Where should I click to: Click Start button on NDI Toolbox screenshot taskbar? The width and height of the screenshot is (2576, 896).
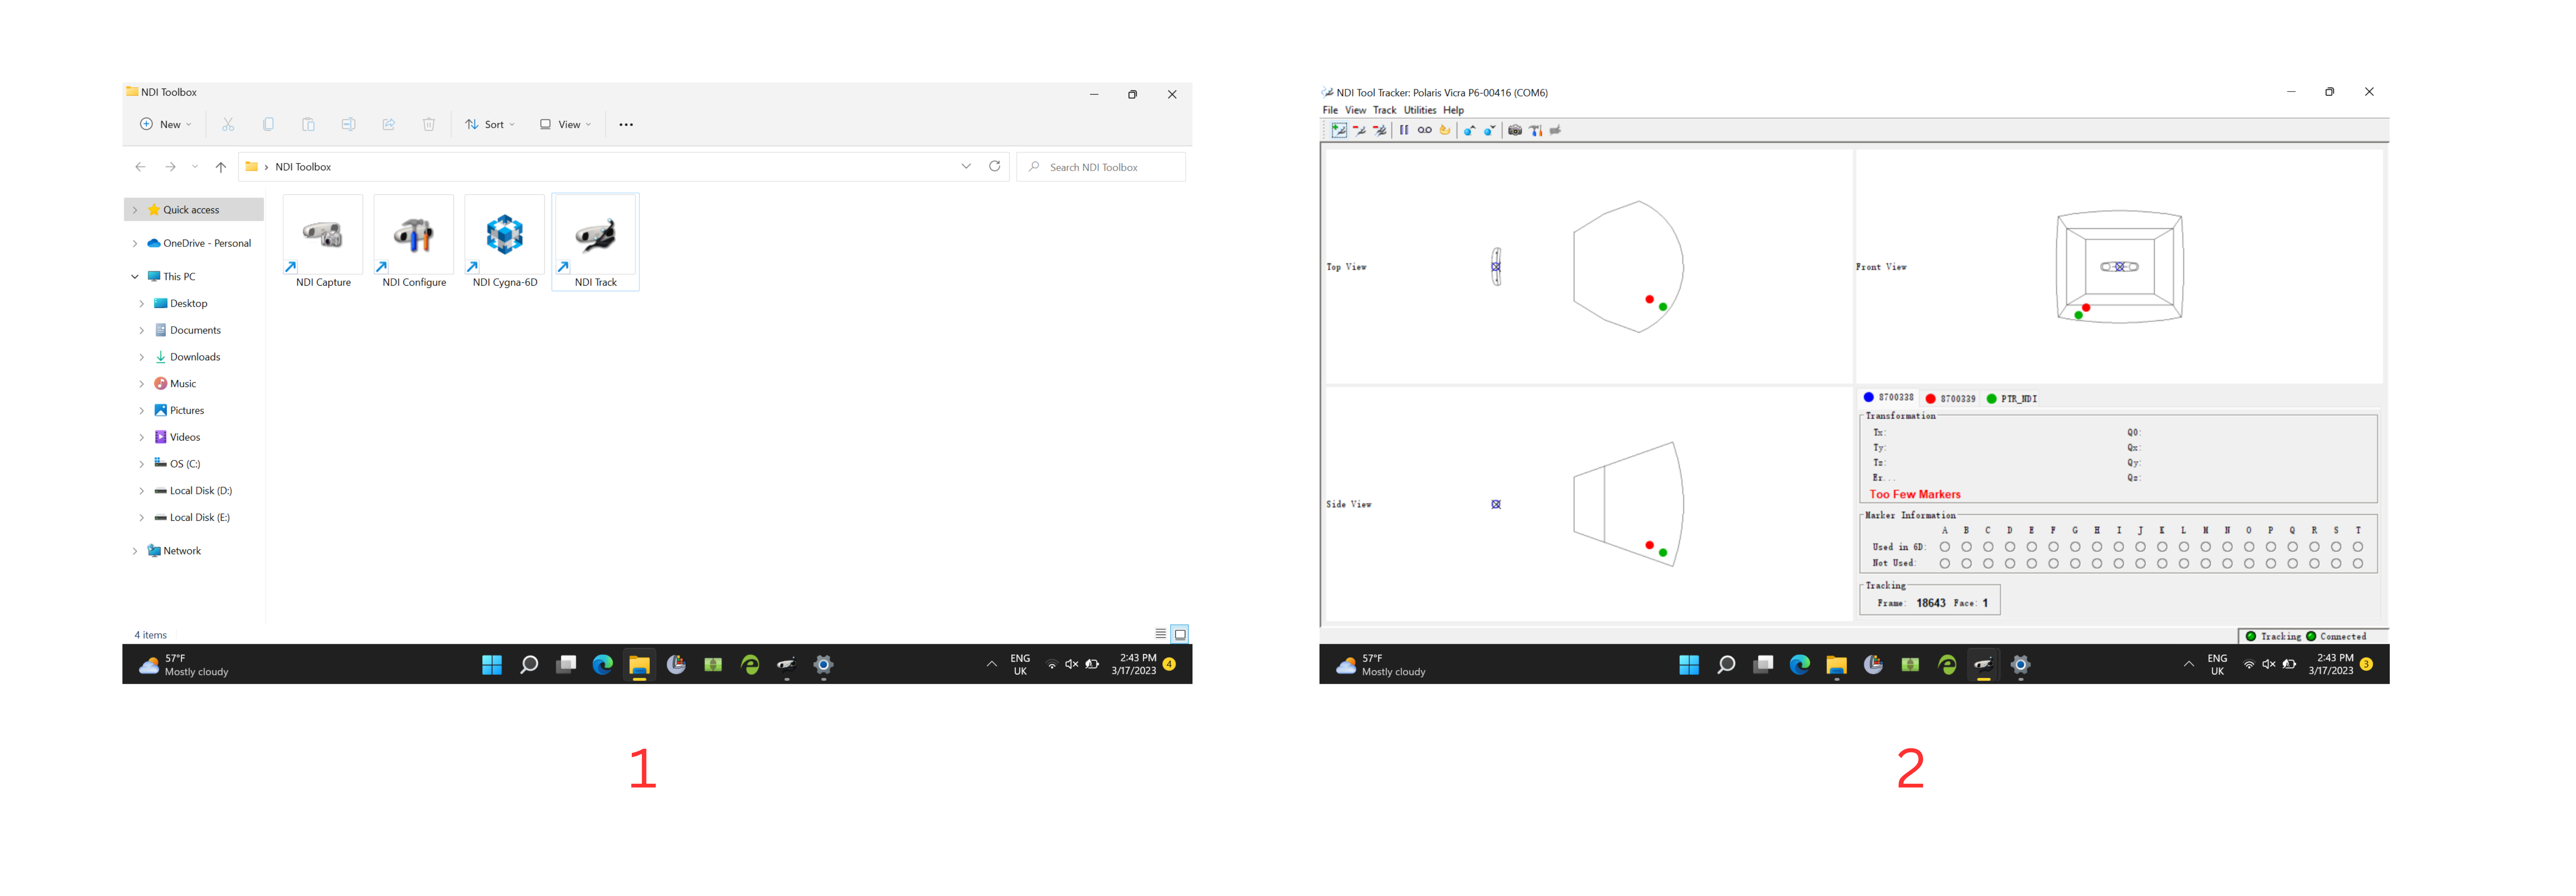pos(492,665)
